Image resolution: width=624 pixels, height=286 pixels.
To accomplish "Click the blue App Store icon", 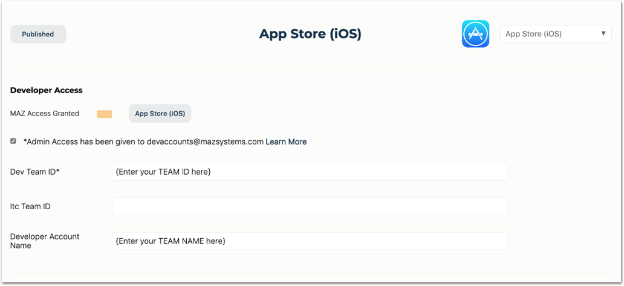I will [476, 34].
